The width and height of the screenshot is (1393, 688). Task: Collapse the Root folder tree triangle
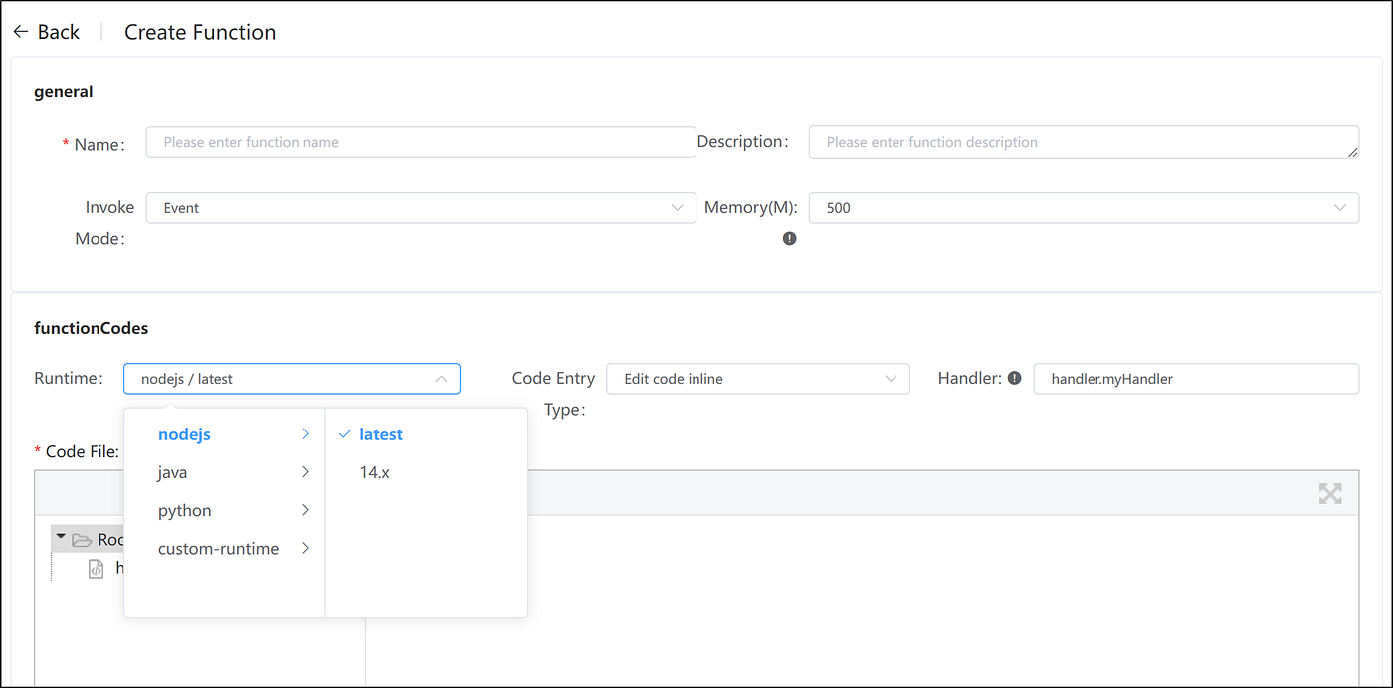(x=61, y=538)
